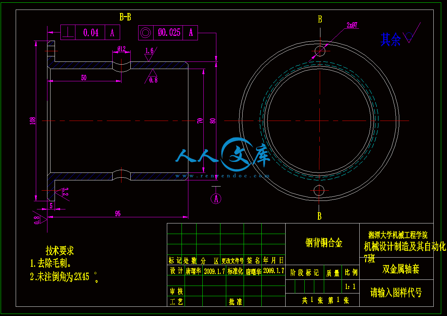This screenshot has width=447, height=316.
Task: Click the 5 flange thickness dimension
Action: pyautogui.click(x=51, y=206)
